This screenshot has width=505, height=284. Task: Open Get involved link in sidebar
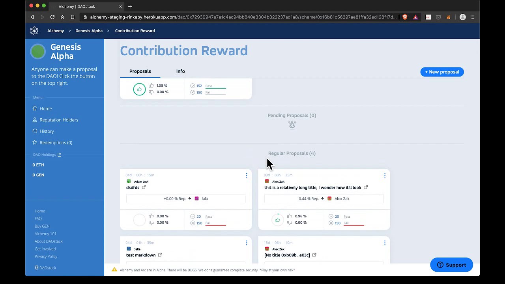click(x=45, y=249)
